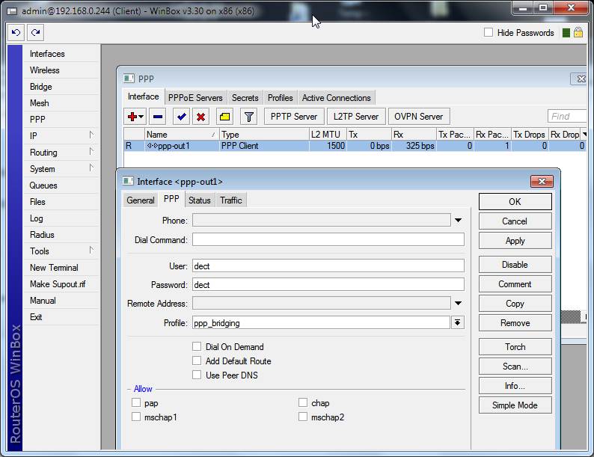This screenshot has width=594, height=457.
Task: Click the green status indicator icon
Action: 566,33
